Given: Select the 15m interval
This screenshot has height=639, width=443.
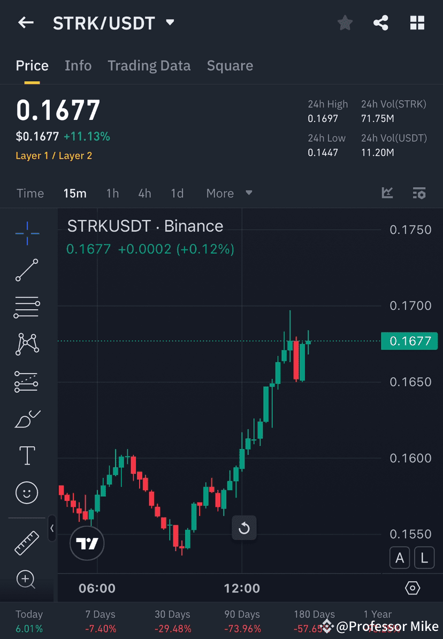Looking at the screenshot, I should point(75,193).
